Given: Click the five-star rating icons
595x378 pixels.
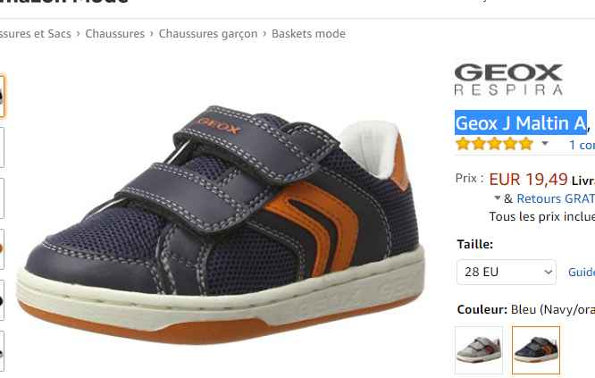Looking at the screenshot, I should pos(494,144).
